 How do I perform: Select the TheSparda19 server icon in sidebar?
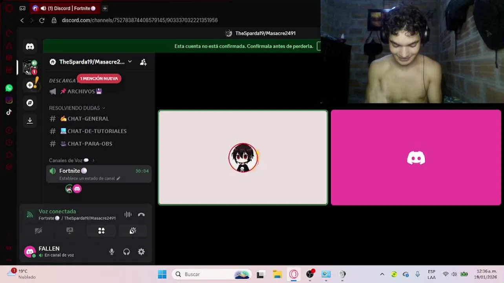pos(30,68)
